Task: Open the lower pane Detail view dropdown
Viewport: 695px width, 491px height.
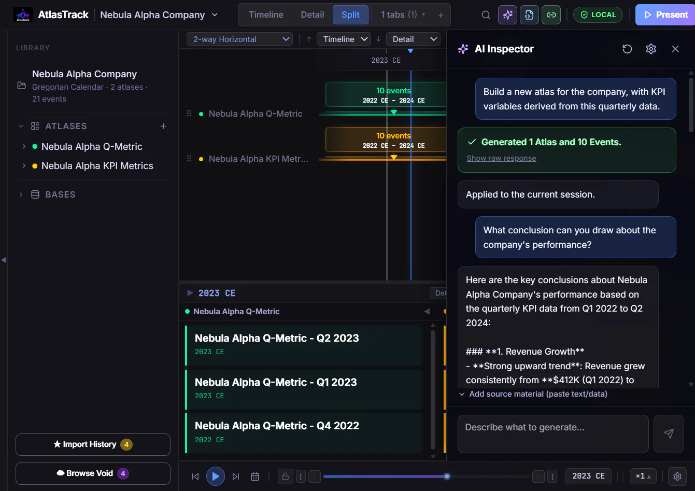Action: [413, 39]
